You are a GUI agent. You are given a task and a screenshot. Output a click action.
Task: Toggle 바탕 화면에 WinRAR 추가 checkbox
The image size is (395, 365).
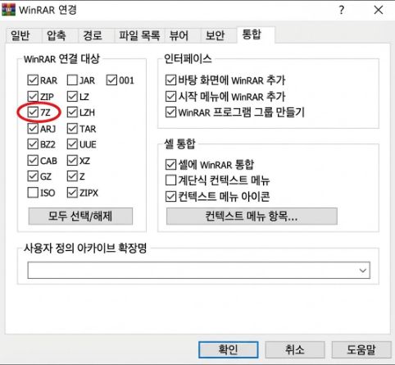170,80
